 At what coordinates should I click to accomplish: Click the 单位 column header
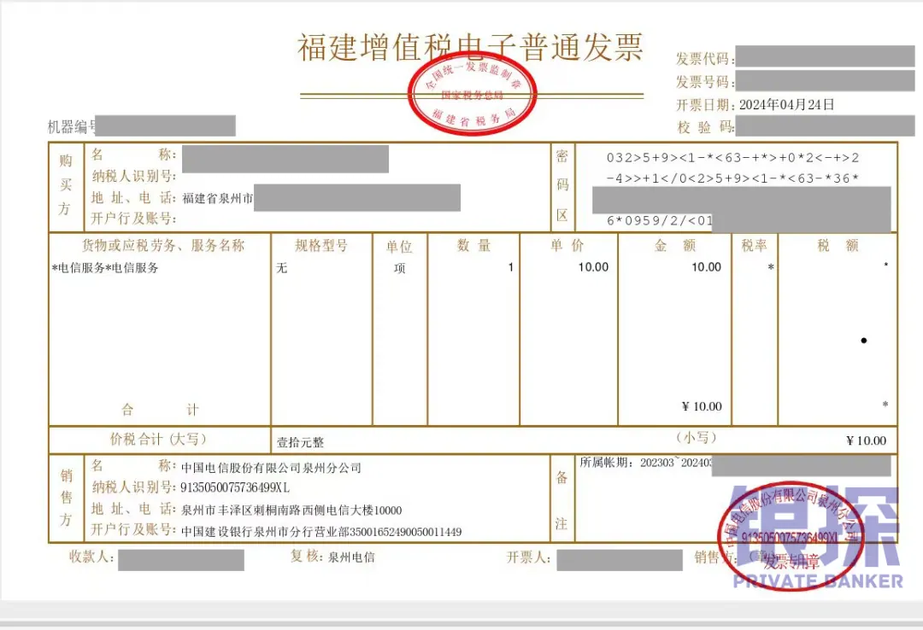tap(399, 247)
